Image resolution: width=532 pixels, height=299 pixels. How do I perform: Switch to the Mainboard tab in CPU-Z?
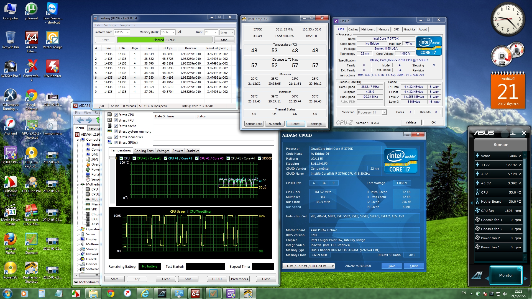(x=368, y=29)
